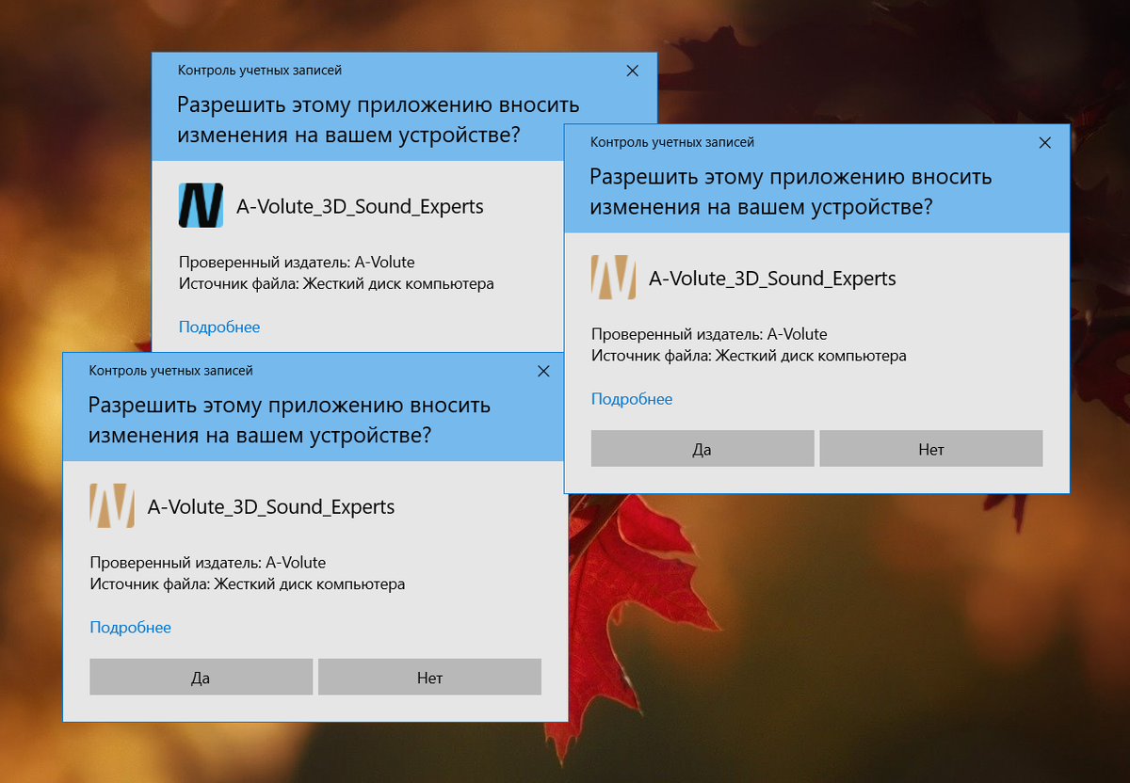
Task: Click 'A-Volute_3D_Sound_Experts' name beside the black icon
Action: 360,206
